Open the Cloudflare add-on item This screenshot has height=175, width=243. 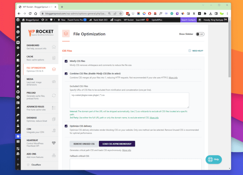point(41,165)
